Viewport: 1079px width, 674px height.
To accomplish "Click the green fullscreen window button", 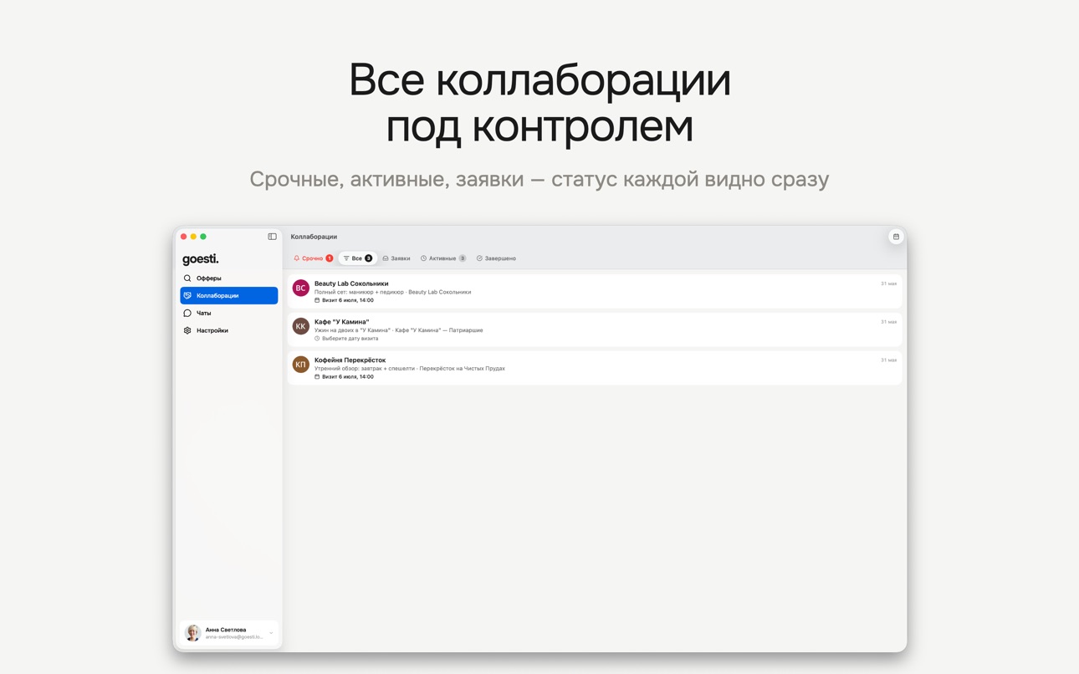I will click(203, 237).
